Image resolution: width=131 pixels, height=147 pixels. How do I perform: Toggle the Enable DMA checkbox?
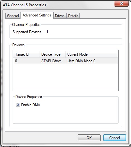(x=18, y=105)
